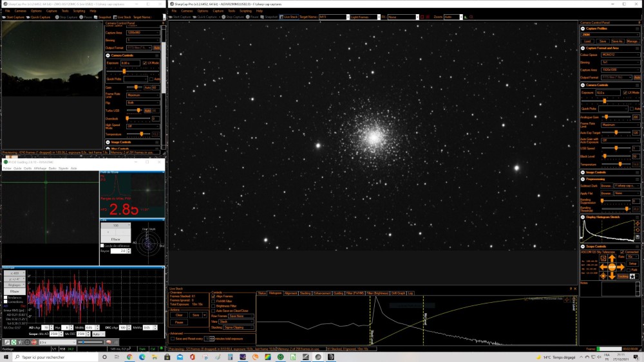Click the red PHD2 stop icon
The height and width of the screenshot is (362, 644).
(34, 342)
